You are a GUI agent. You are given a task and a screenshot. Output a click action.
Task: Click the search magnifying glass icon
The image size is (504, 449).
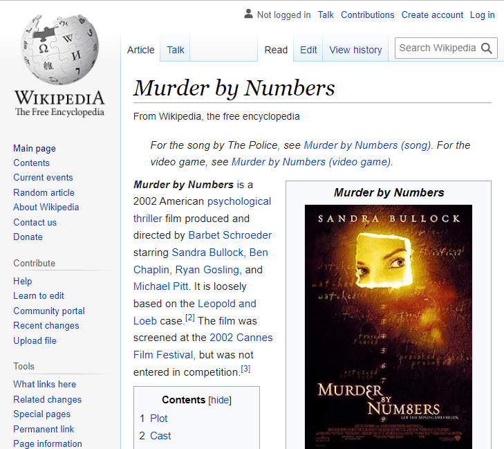(487, 48)
